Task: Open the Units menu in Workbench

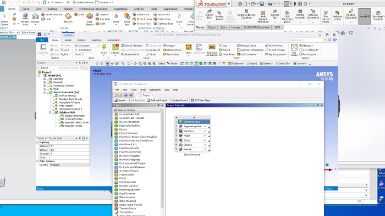Action: pyautogui.click(x=143, y=90)
